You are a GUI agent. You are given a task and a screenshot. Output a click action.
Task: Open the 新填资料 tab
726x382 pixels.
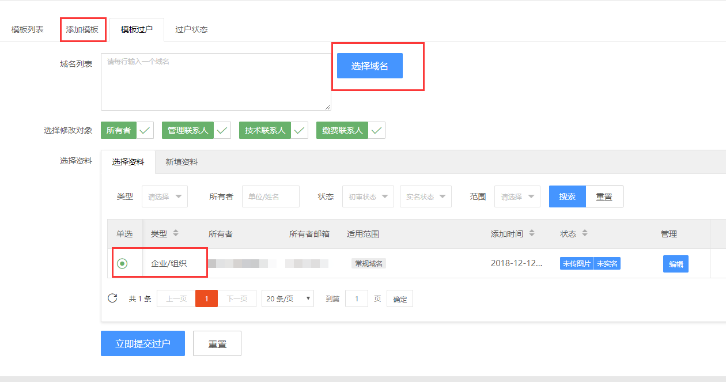(181, 162)
